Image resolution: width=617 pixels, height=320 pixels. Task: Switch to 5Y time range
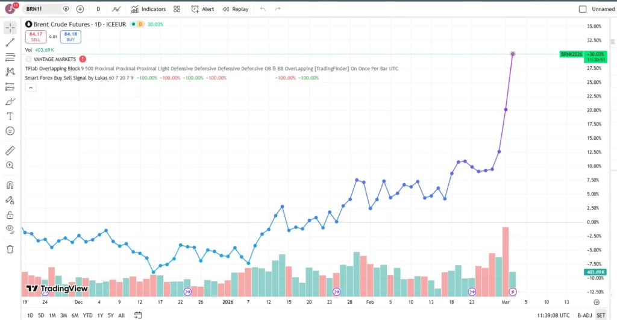coord(111,315)
